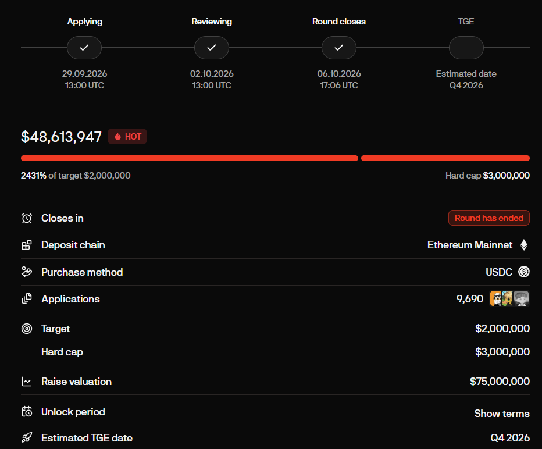
Task: Click the Q4 2026 value in Estimated TGE date row
Action: [510, 438]
